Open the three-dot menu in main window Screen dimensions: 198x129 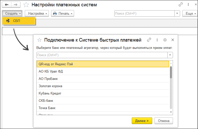[x=188, y=5]
